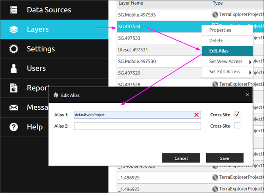
Task: Open the Layers section
Action: click(x=54, y=29)
